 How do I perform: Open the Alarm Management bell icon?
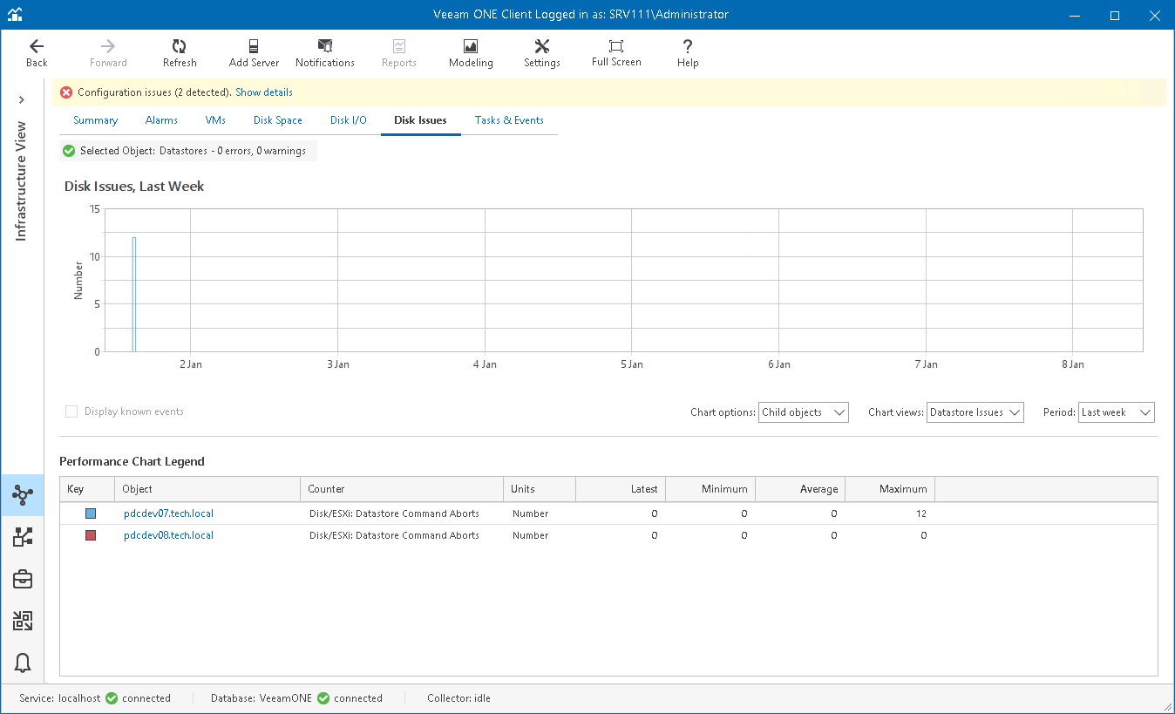coord(23,663)
